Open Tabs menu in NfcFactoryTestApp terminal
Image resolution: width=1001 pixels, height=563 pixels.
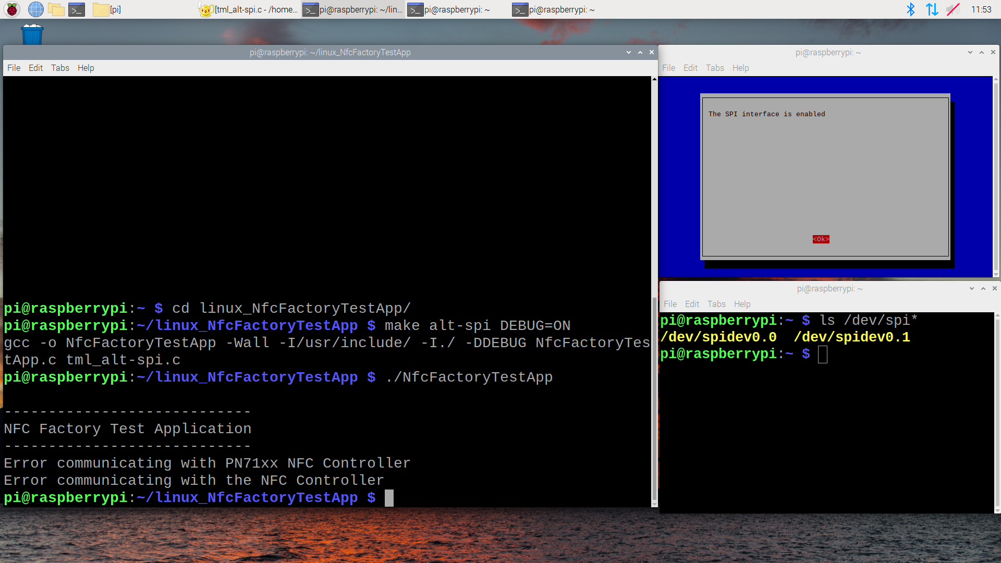(x=60, y=68)
